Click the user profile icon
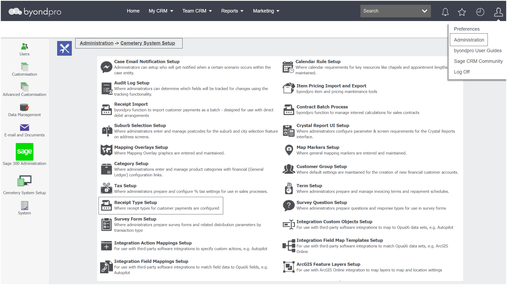This screenshot has width=507, height=285. pos(498,12)
